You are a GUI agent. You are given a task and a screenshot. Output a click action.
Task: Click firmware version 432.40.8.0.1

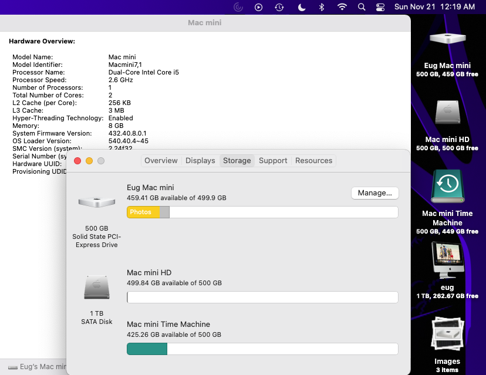(x=127, y=133)
